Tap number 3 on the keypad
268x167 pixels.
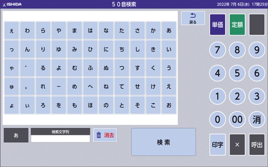257,96
